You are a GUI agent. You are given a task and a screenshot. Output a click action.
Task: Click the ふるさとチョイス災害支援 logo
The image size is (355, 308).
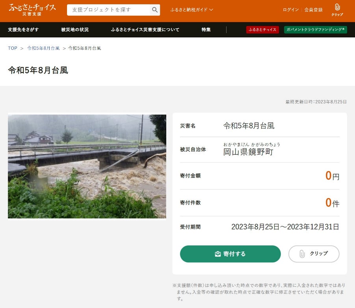pos(32,10)
